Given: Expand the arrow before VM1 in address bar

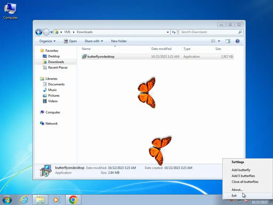Looking at the screenshot, I should click(61, 32).
